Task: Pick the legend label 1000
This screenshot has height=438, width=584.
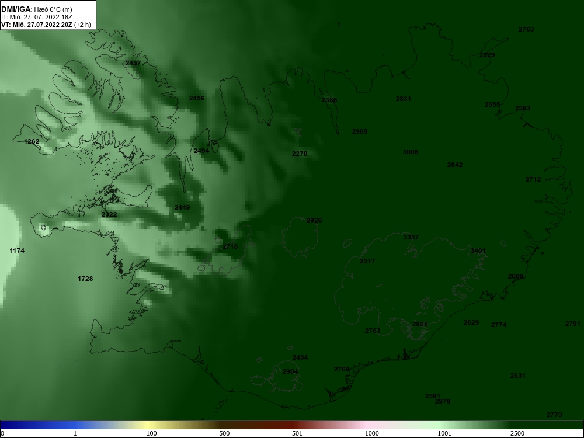Action: 371,433
